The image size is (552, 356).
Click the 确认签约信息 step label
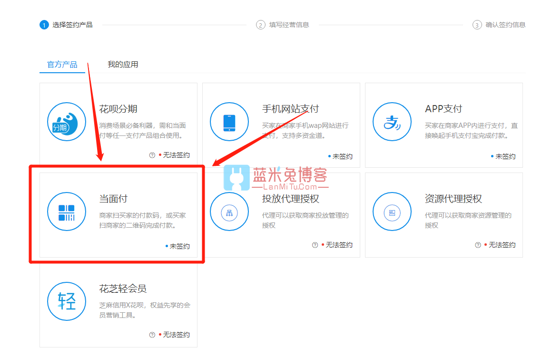point(505,25)
